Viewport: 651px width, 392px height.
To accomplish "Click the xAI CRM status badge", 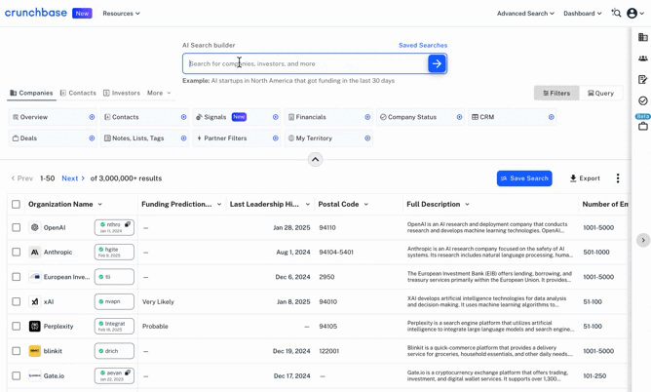I will 114,301.
